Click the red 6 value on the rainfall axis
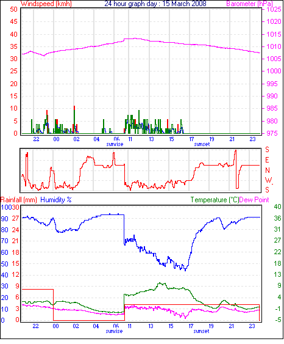This screenshot has height=344, width=284. 17,298
